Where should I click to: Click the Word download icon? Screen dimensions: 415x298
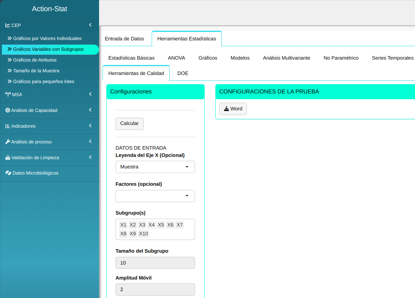pos(227,109)
